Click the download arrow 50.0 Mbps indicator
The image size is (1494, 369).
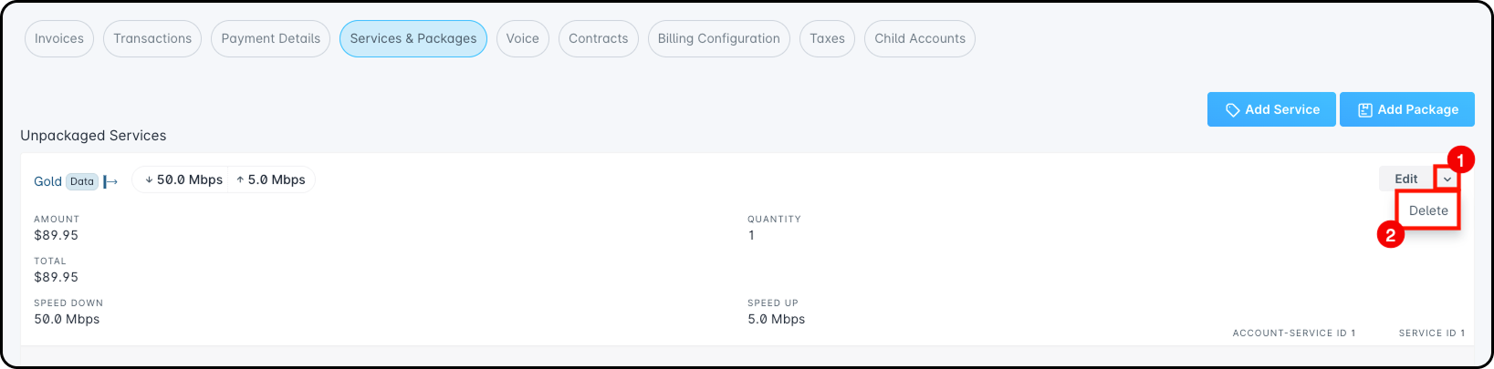pos(183,180)
